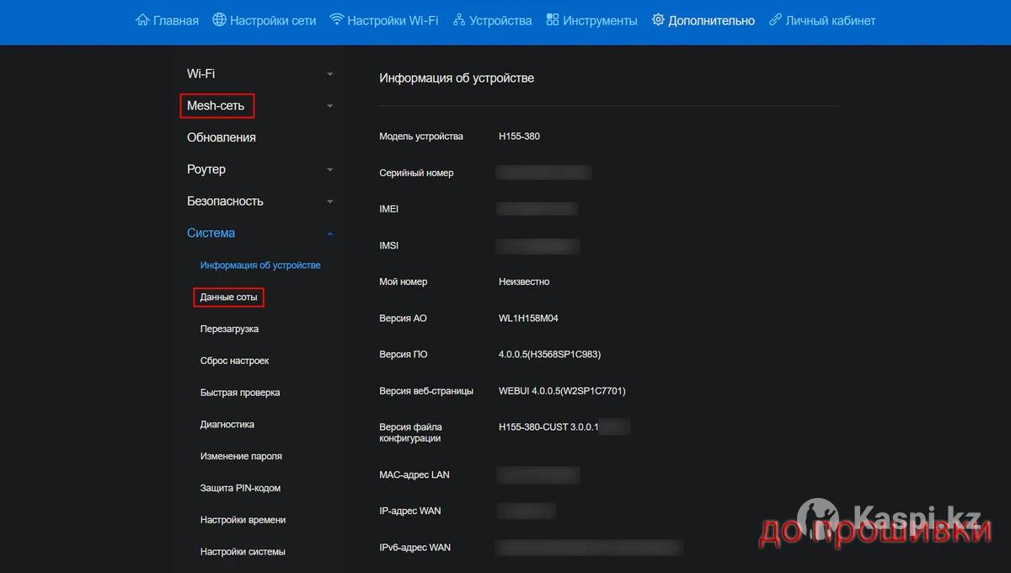Expand the Wi-Fi sidebar section arrow

330,74
